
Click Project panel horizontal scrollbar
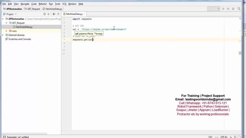coord(24,134)
